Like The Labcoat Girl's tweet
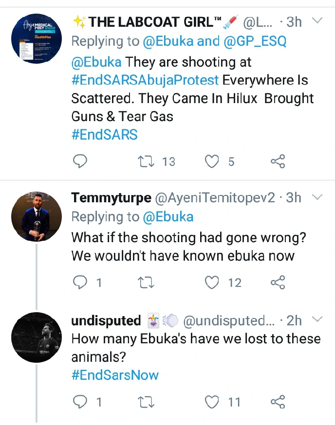 pyautogui.click(x=212, y=161)
